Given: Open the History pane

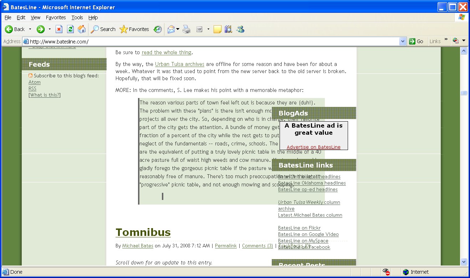Looking at the screenshot, I should coord(158,29).
